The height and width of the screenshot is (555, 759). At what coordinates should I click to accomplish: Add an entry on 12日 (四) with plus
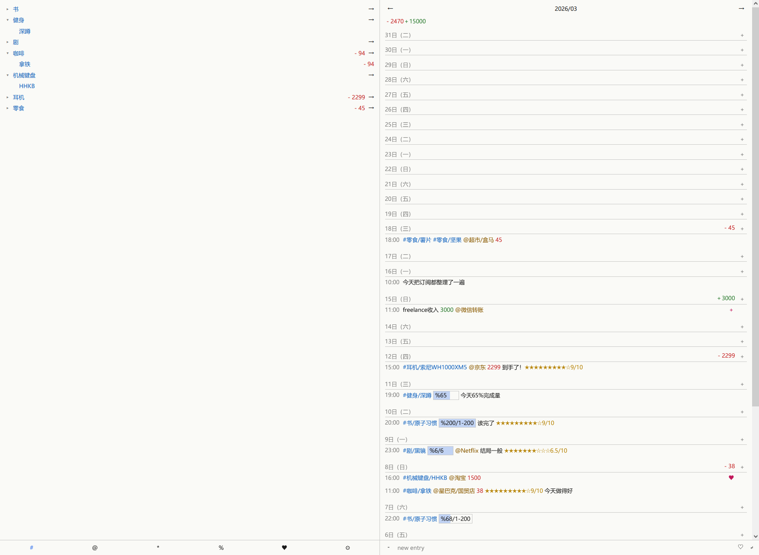pyautogui.click(x=742, y=357)
